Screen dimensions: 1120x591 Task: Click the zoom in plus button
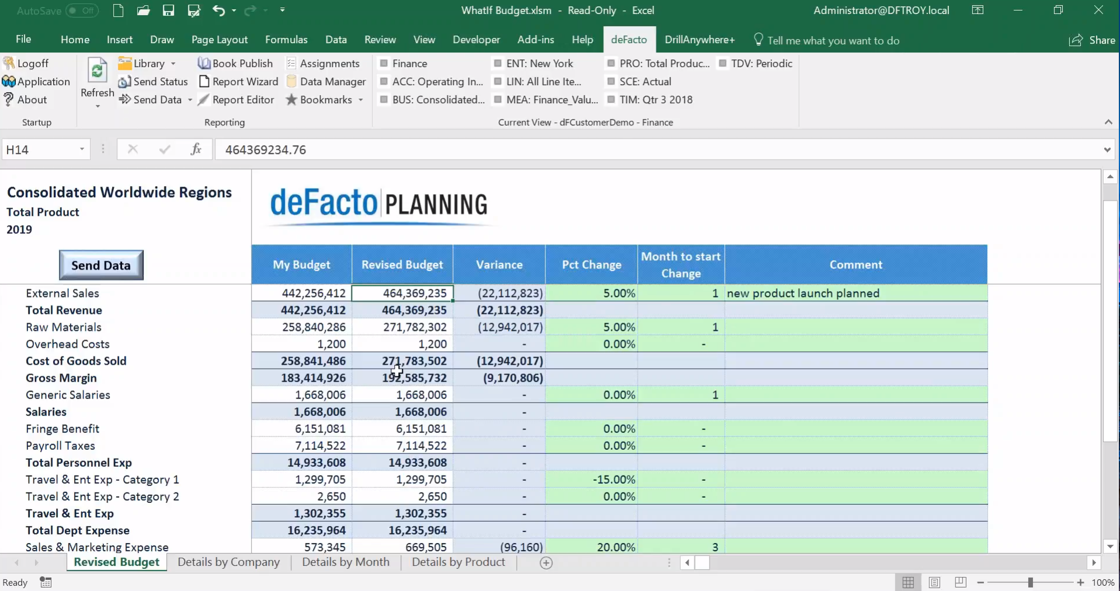tap(1081, 582)
